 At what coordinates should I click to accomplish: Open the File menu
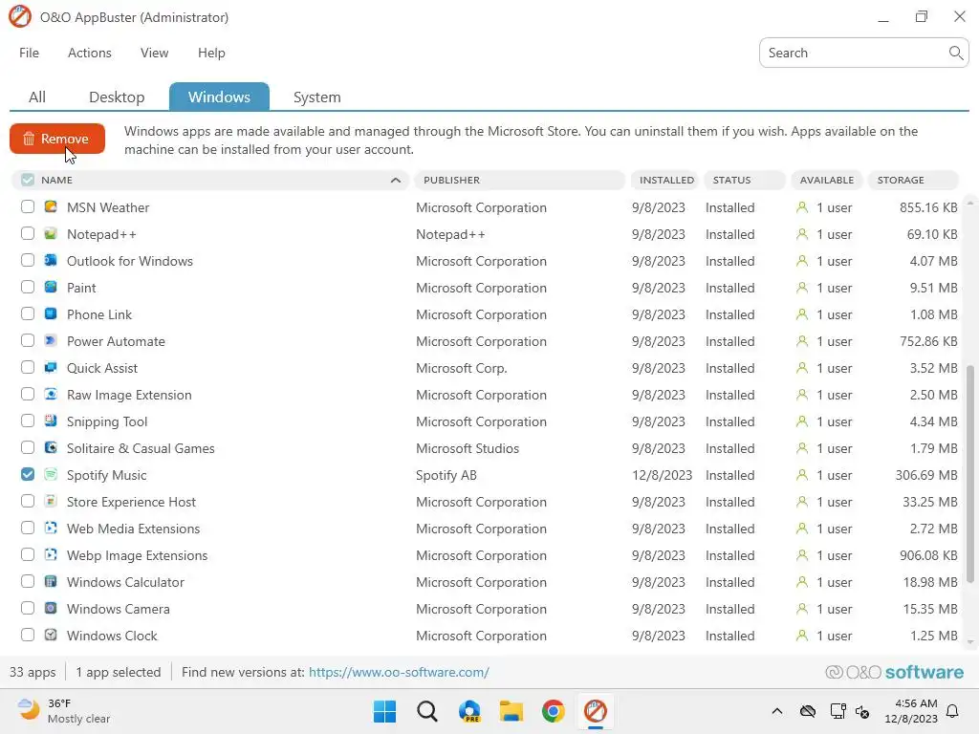[30, 54]
